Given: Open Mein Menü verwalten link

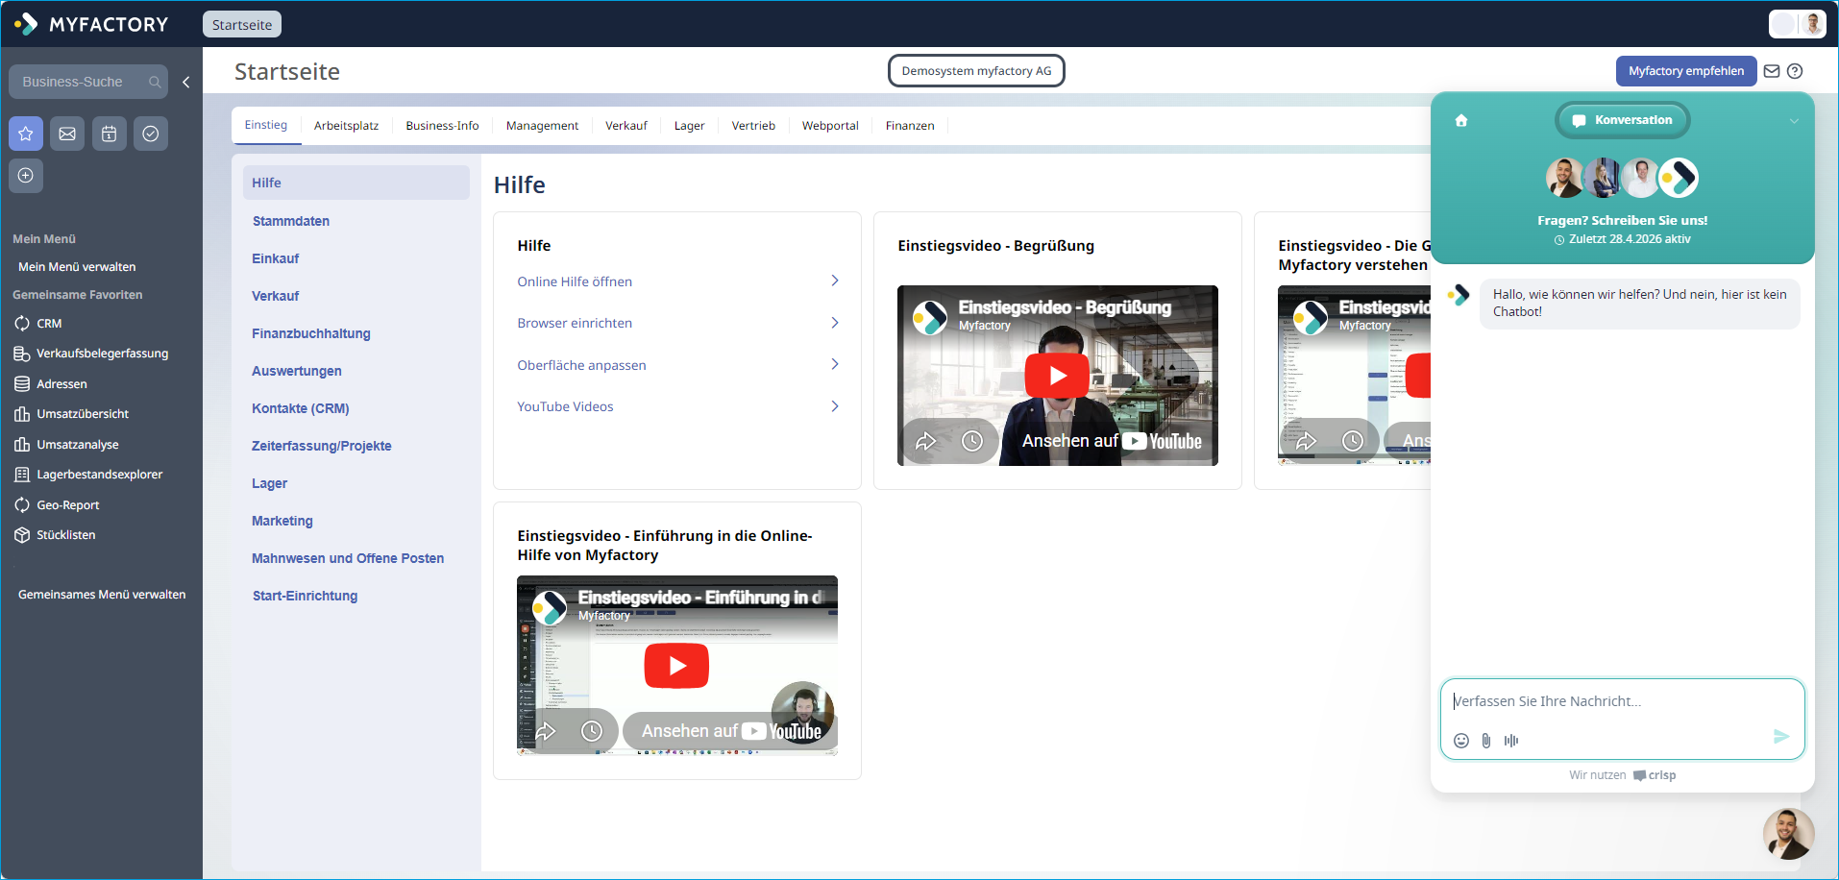Looking at the screenshot, I should point(77,267).
